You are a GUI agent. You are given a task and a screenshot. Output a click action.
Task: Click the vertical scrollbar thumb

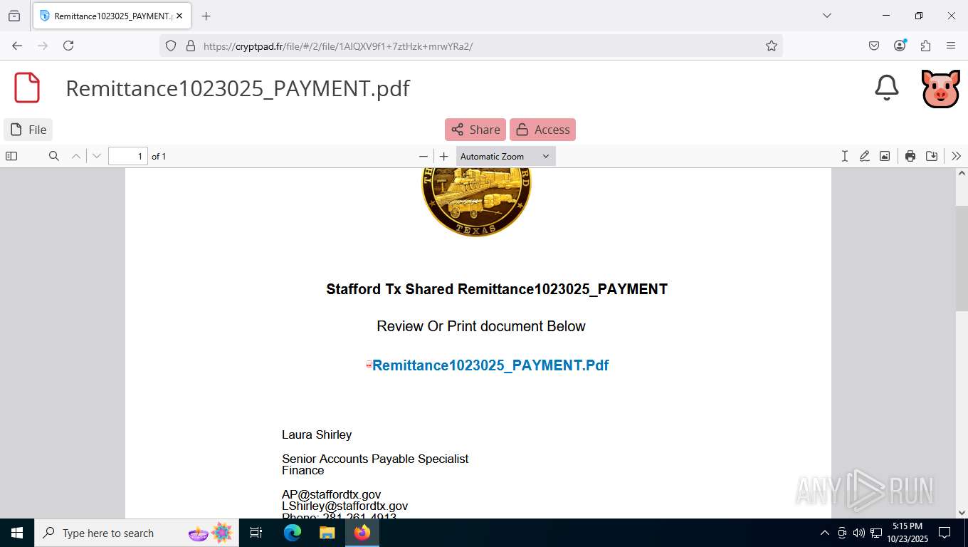(x=962, y=257)
